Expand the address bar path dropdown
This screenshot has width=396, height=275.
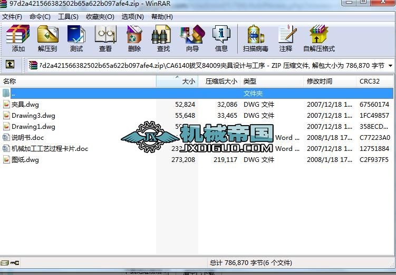tap(390, 66)
